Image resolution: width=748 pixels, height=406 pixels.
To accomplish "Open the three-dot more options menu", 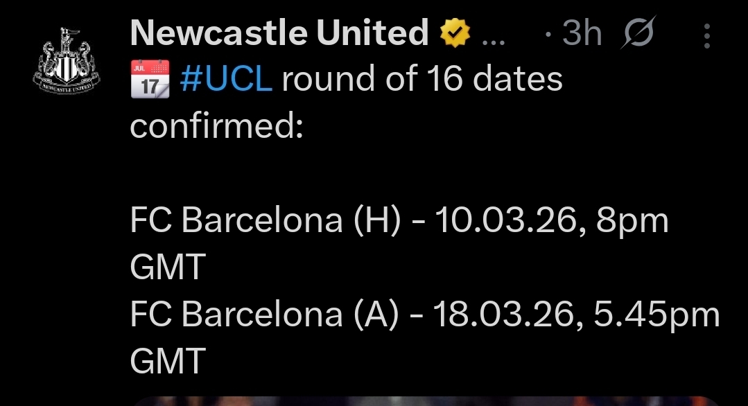I will click(x=706, y=35).
